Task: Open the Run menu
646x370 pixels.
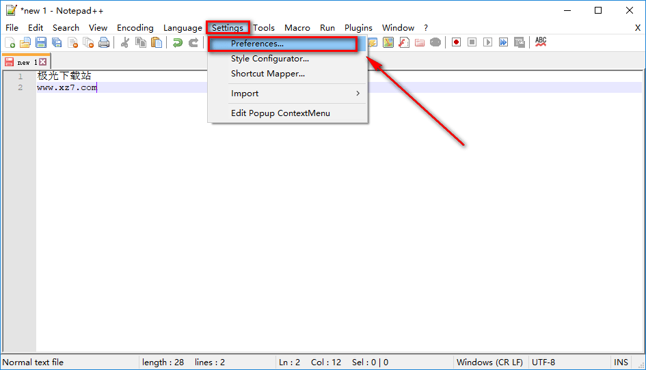Action: [327, 28]
